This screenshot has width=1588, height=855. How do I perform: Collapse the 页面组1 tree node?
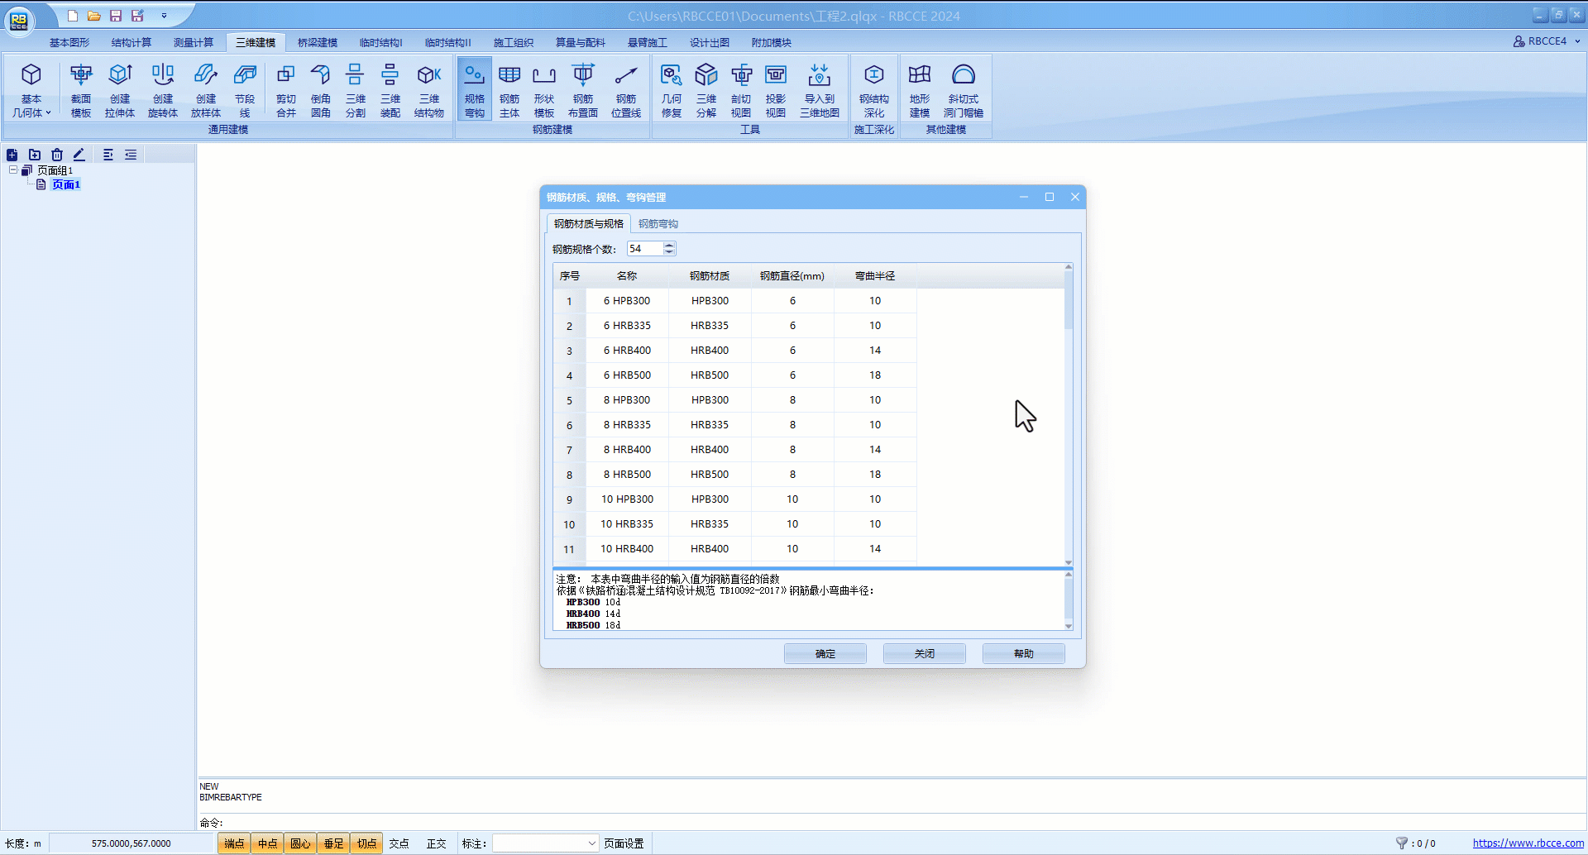pos(13,170)
